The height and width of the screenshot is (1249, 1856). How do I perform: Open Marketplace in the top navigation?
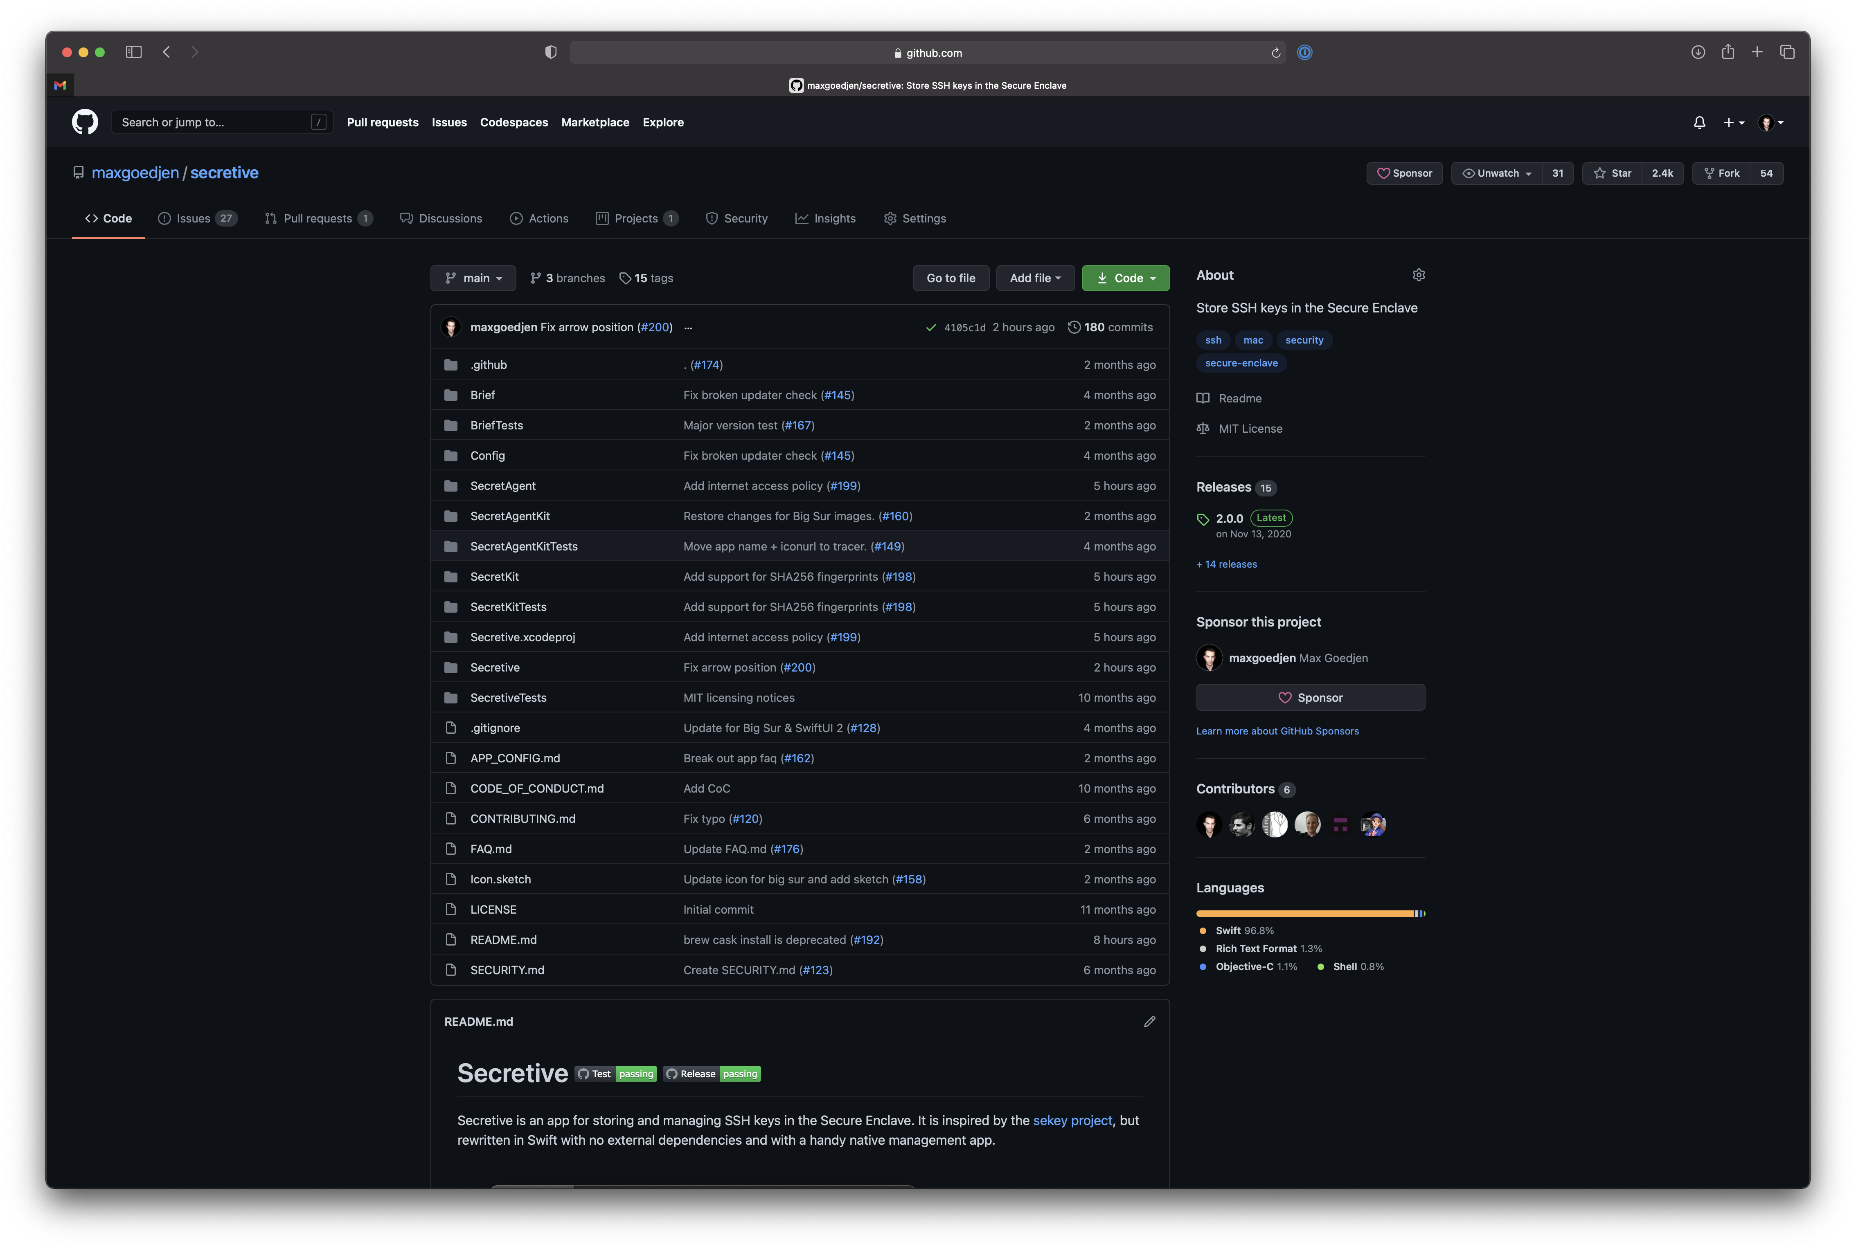pyautogui.click(x=595, y=122)
